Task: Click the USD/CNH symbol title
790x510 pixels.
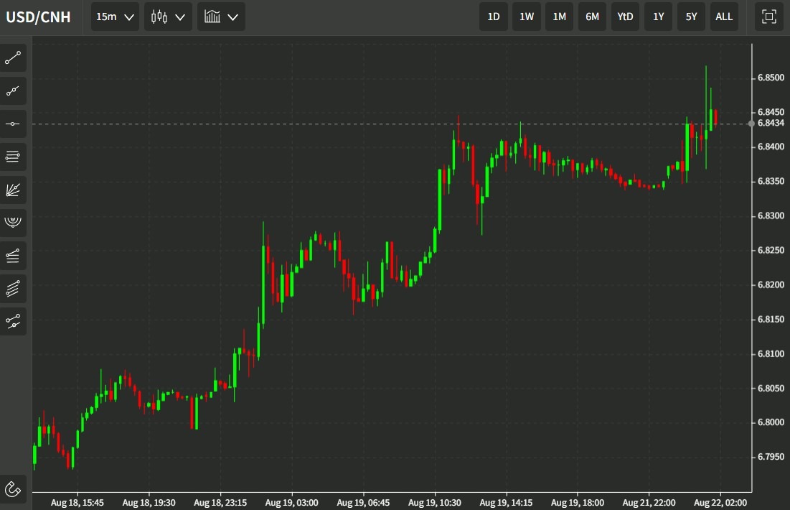Action: (x=38, y=17)
